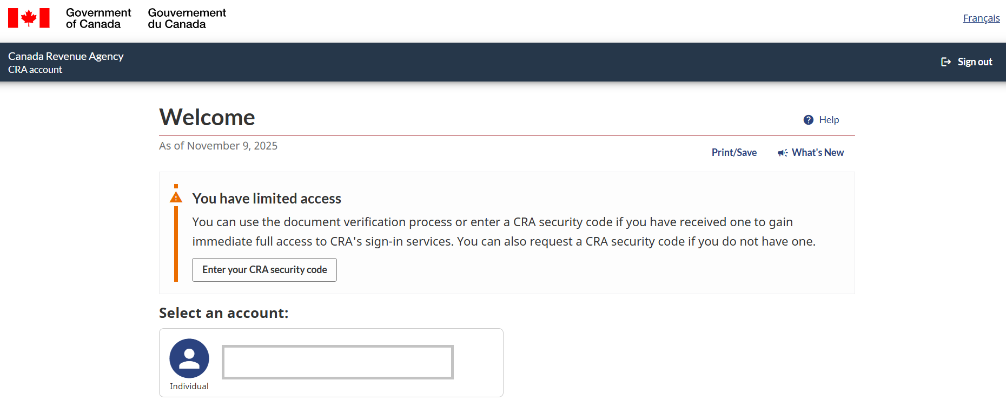Click Gouvernement du Canada wordmark

click(187, 18)
